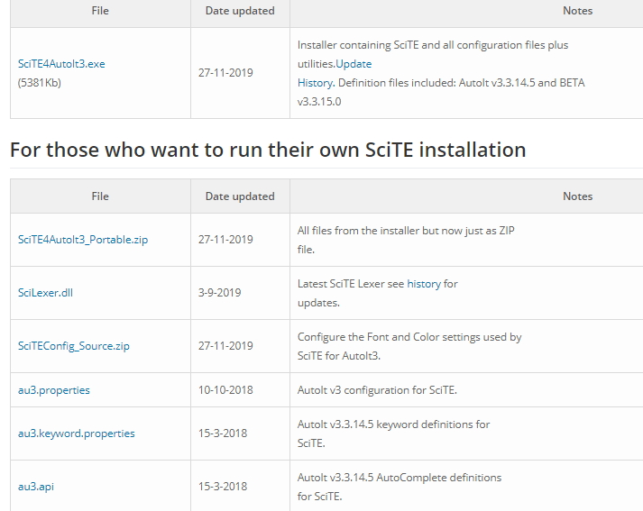Select the "(5381Kb)" size text
Screen dimensions: 643x511
point(40,83)
